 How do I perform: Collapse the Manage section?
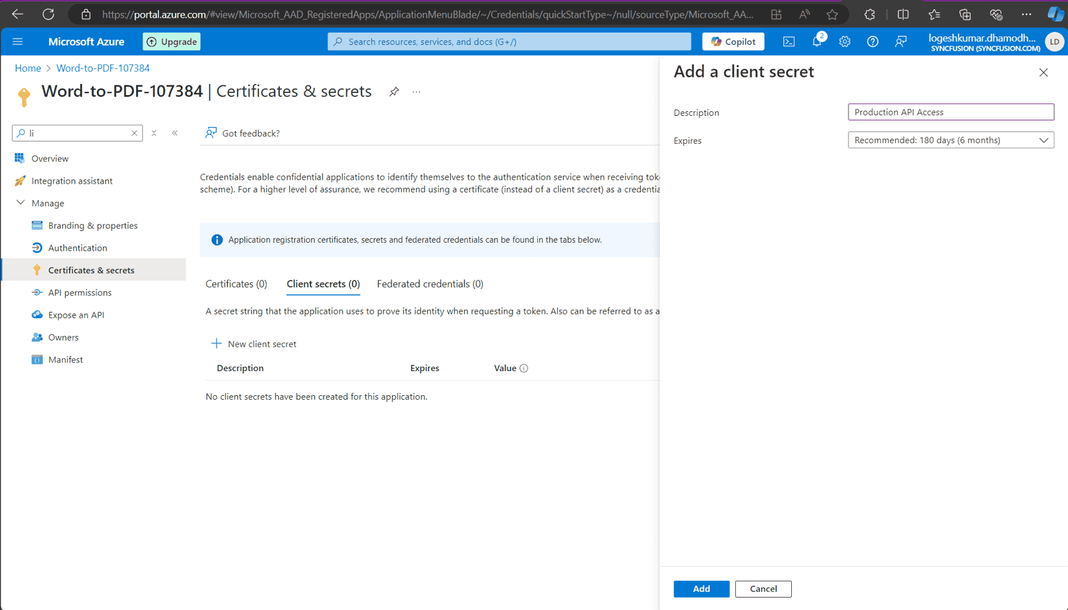20,202
